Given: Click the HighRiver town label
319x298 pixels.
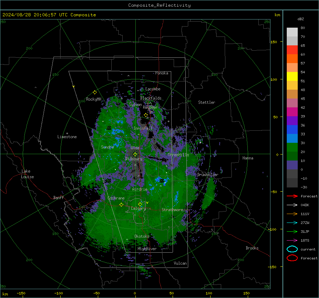Looking at the screenshot, I should [147, 249].
